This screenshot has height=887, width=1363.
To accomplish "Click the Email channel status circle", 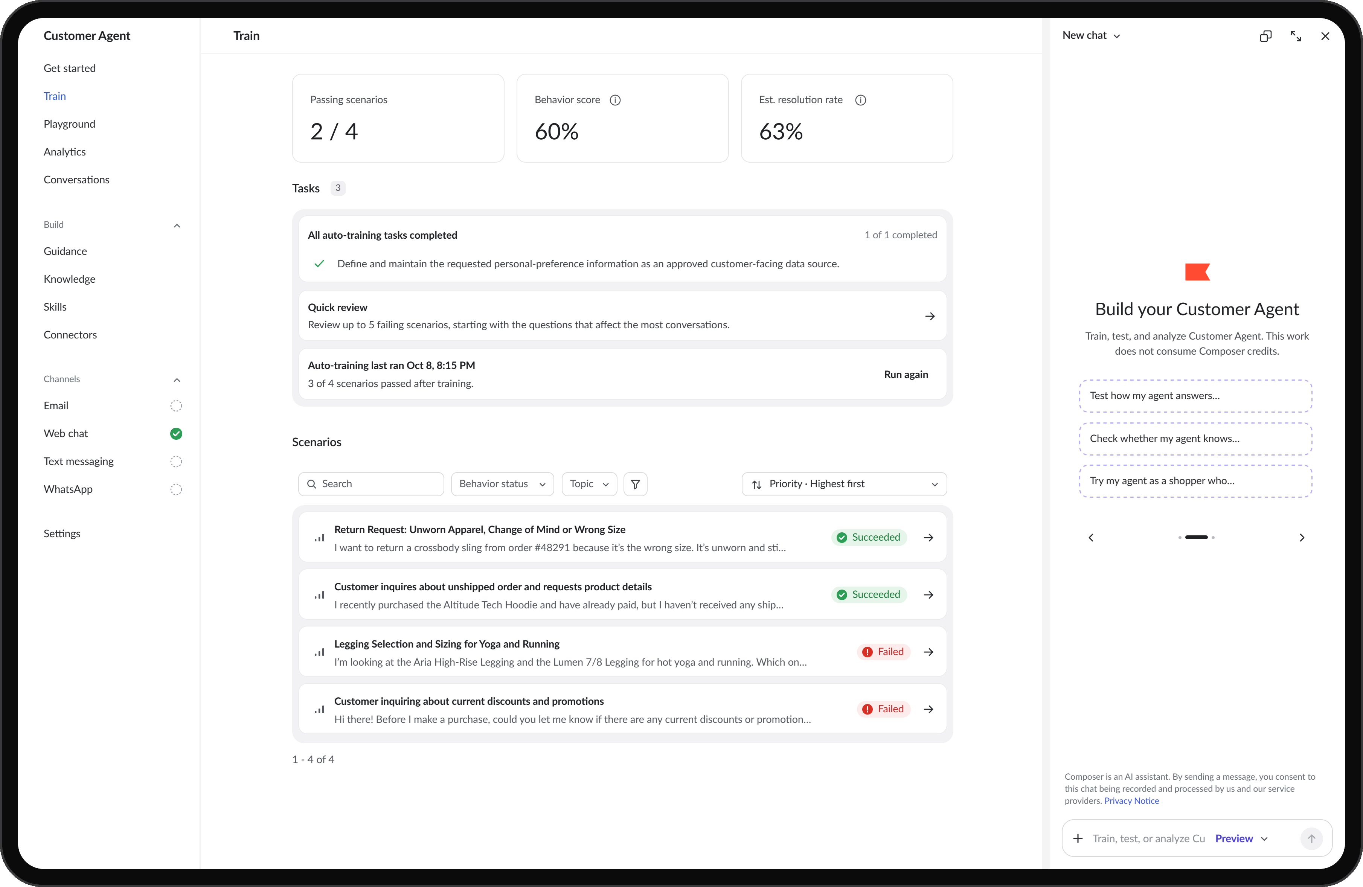I will (176, 405).
